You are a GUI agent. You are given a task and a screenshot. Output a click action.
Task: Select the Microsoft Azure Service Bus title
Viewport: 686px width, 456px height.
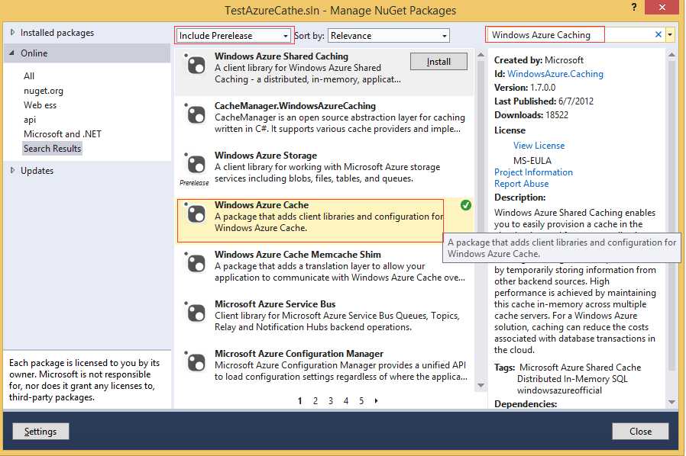(x=275, y=304)
